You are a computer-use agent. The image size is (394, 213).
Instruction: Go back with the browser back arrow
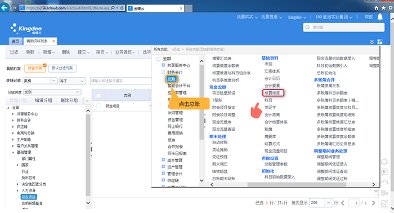[5, 8]
